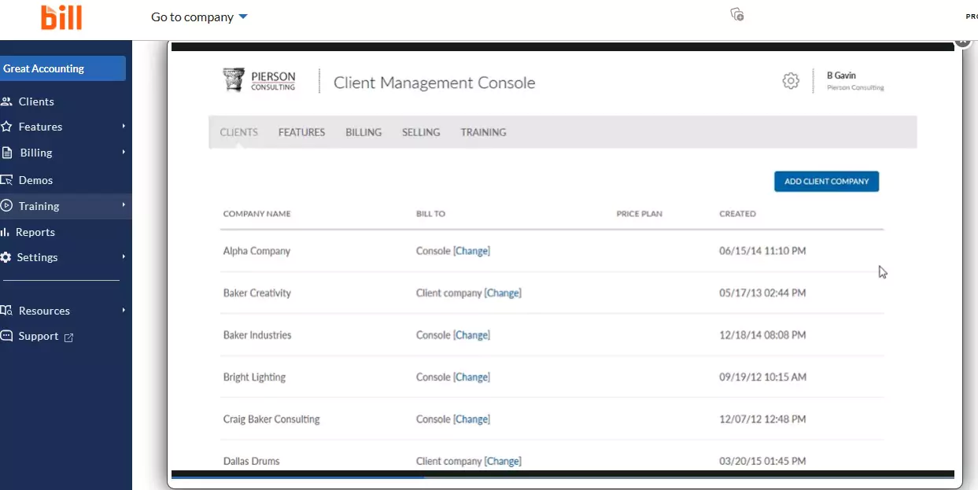Click the Billing document icon
The image size is (978, 490).
pos(7,153)
